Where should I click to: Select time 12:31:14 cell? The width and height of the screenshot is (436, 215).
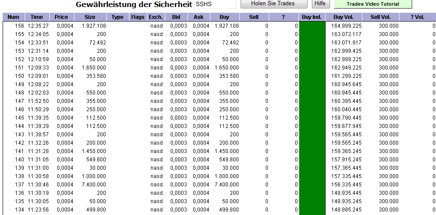point(38,51)
